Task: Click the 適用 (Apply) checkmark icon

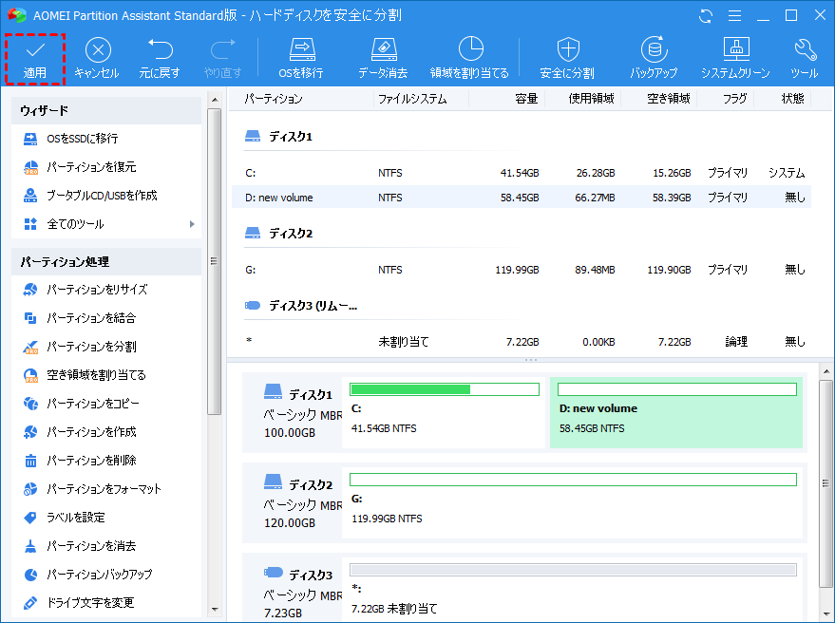Action: click(x=35, y=50)
